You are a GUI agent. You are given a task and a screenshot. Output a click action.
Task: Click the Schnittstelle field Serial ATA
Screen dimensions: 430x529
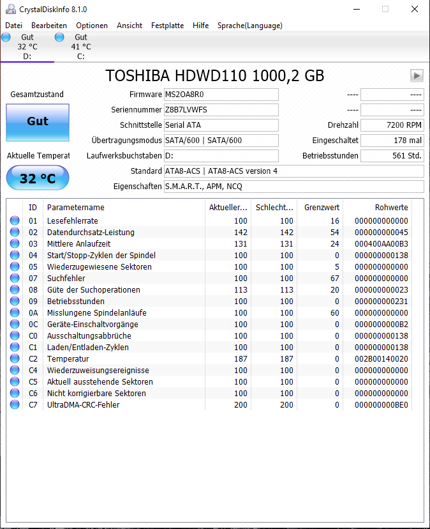(x=221, y=125)
